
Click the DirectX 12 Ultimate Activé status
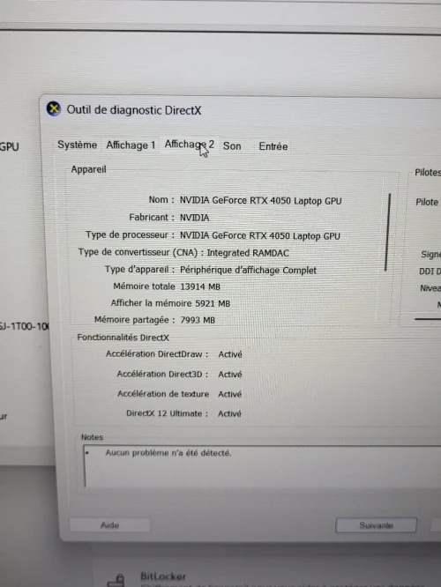pyautogui.click(x=229, y=413)
